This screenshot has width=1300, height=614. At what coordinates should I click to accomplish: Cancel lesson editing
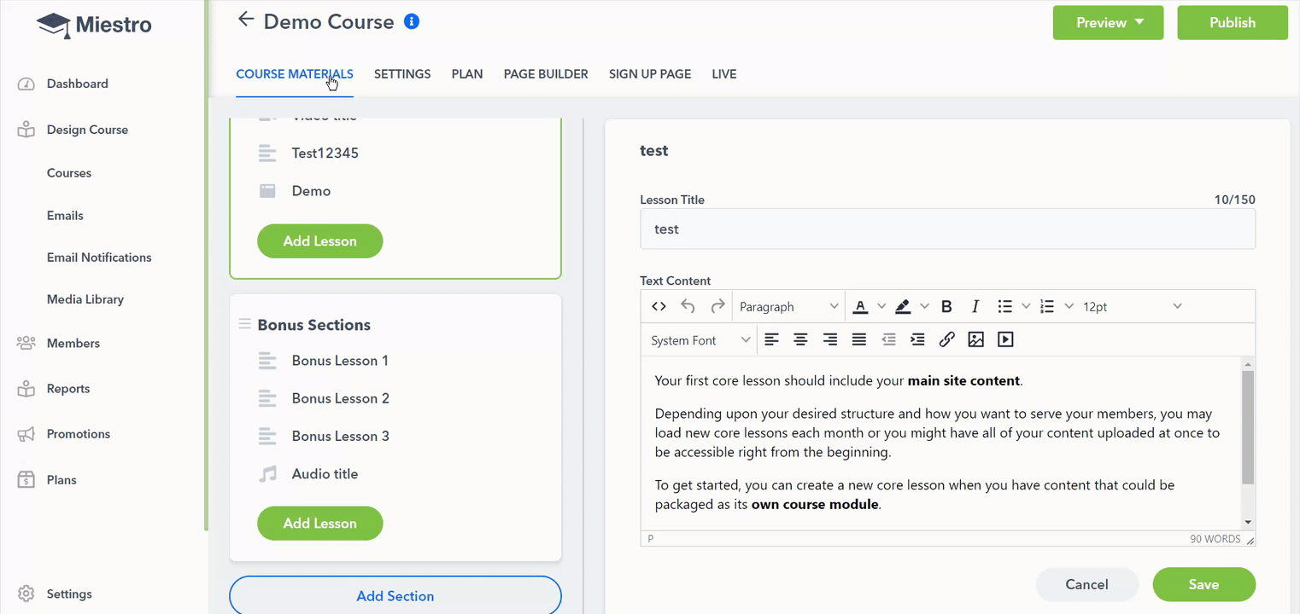point(1086,584)
